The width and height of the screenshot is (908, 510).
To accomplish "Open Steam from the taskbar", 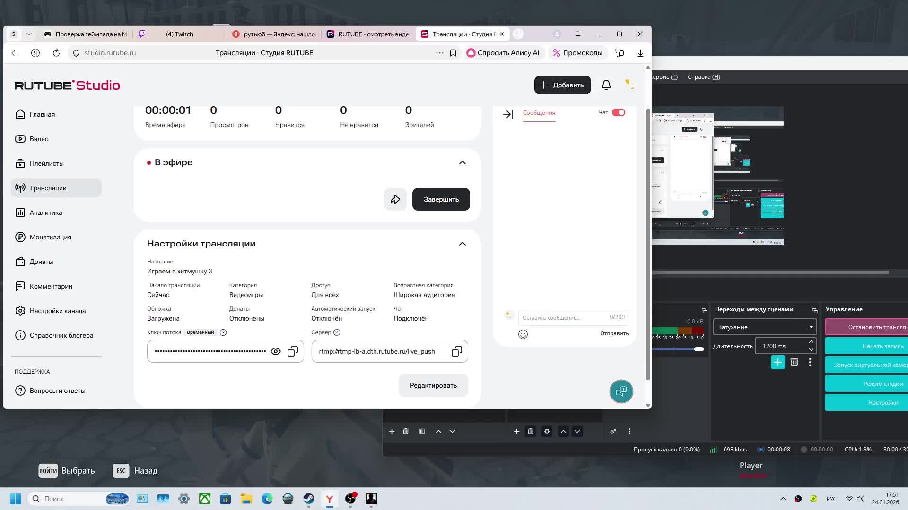I will tap(309, 499).
